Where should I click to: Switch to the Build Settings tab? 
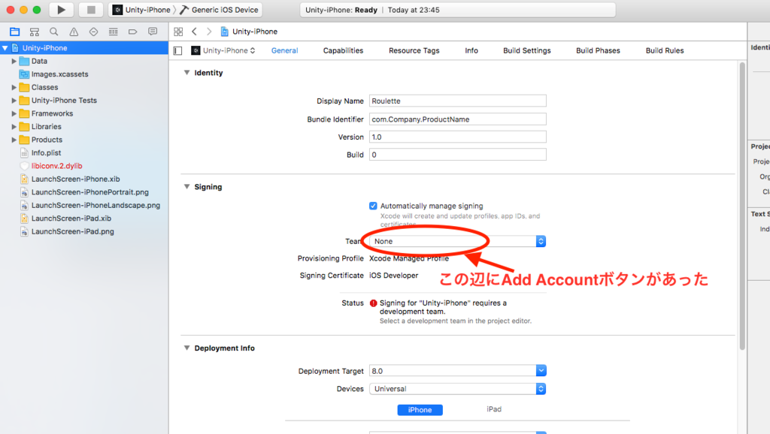(527, 50)
